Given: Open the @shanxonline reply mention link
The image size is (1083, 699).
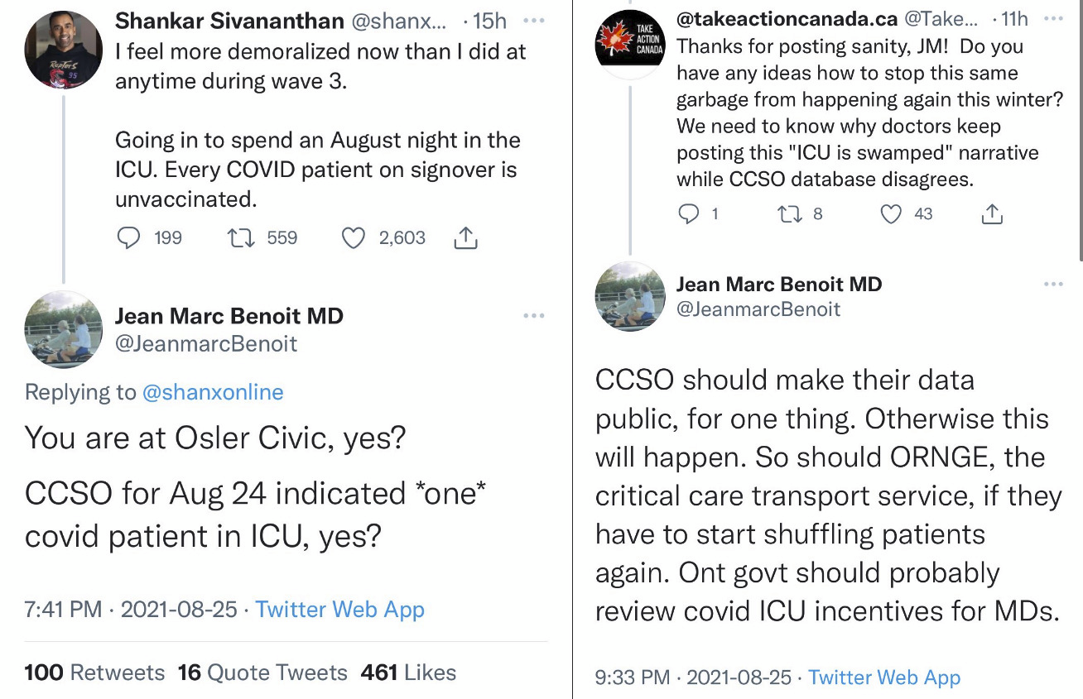Looking at the screenshot, I should click(213, 392).
